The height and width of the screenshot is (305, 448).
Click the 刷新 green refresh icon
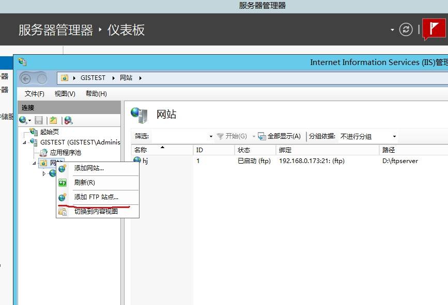[63, 183]
